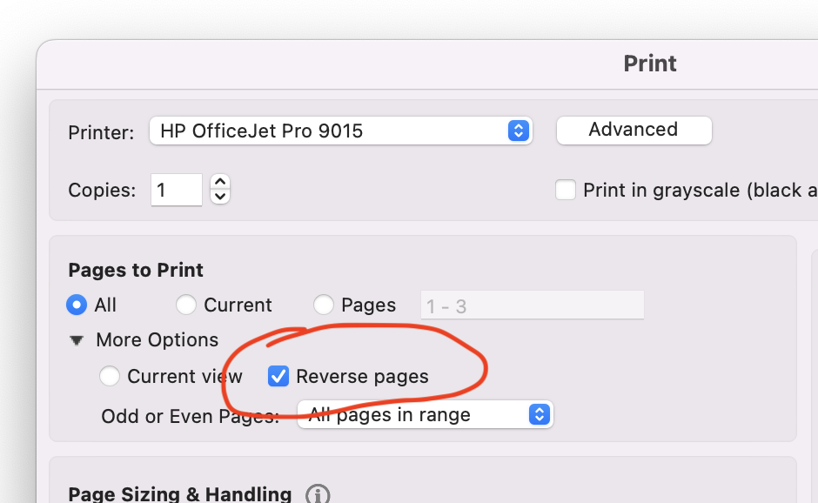Choose the Current view option

(110, 376)
